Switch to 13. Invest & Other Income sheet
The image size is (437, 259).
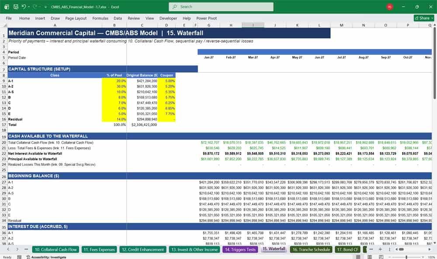point(194,249)
